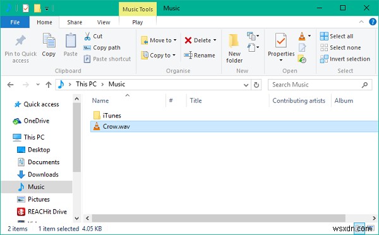The image size is (379, 235).
Task: Click the # column header
Action: [171, 100]
